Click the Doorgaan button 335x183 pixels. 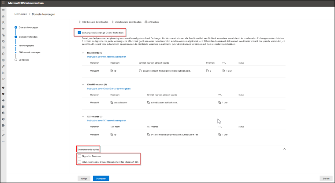[x=101, y=178]
